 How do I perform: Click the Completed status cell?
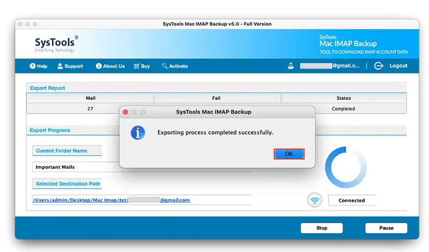click(x=343, y=109)
